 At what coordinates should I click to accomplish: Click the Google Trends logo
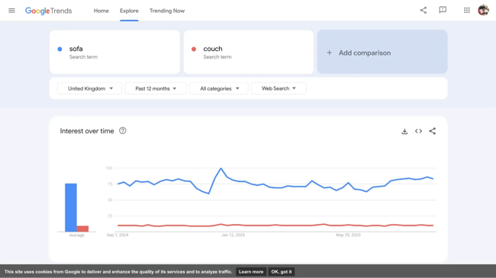(48, 11)
